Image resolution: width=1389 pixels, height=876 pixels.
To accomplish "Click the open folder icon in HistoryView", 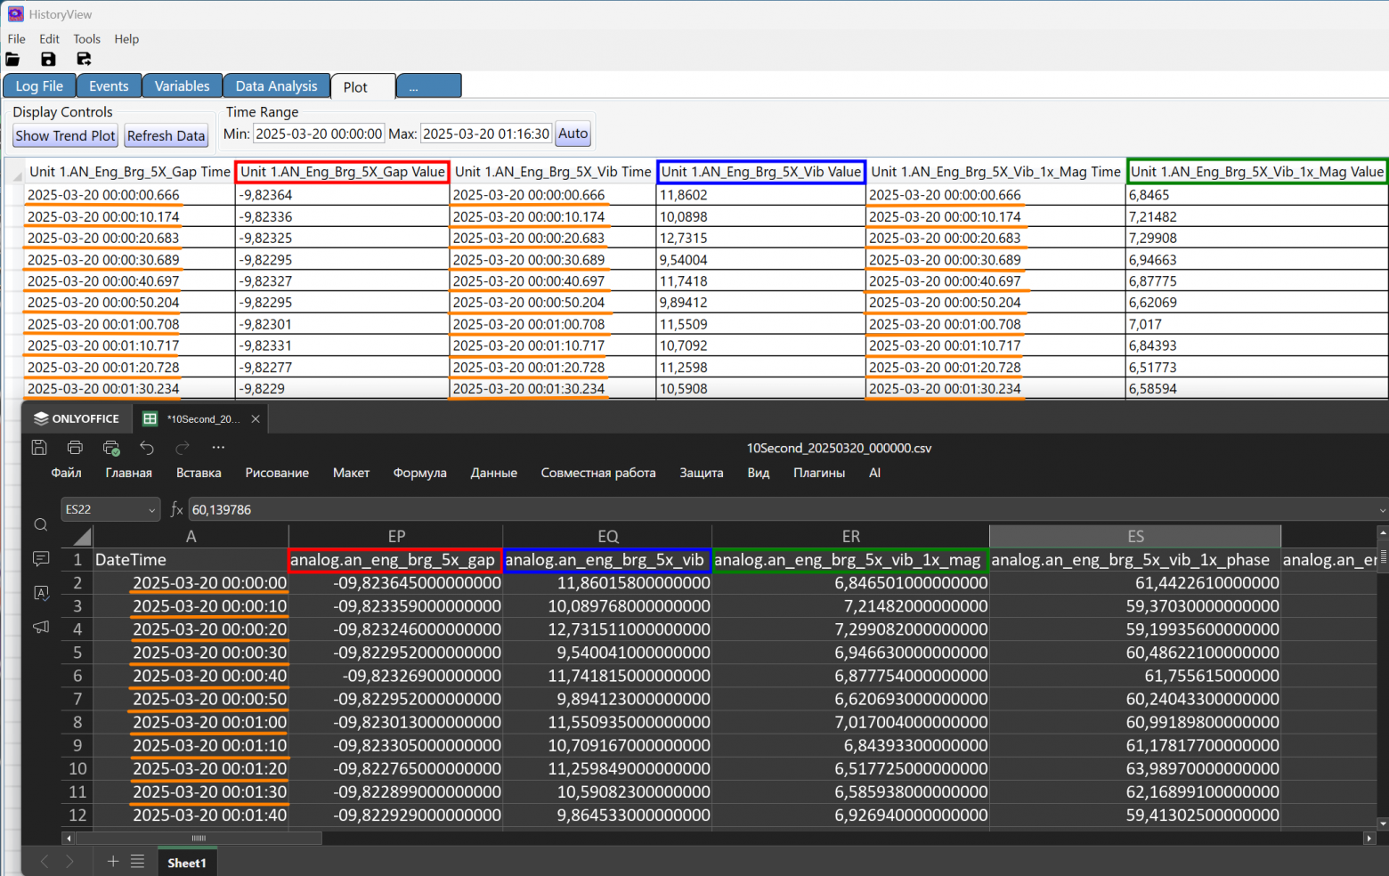I will point(12,60).
